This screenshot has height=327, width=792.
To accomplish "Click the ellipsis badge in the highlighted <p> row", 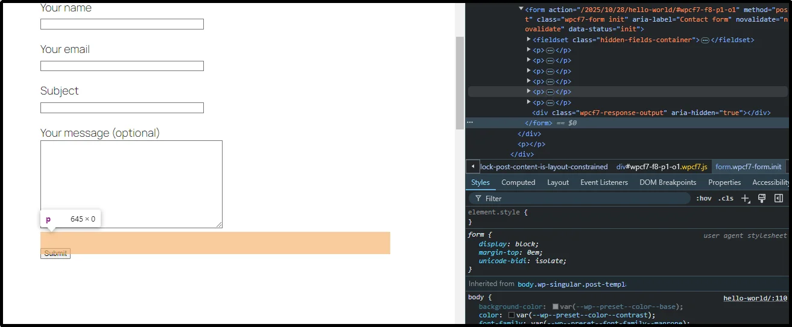I will [x=550, y=92].
